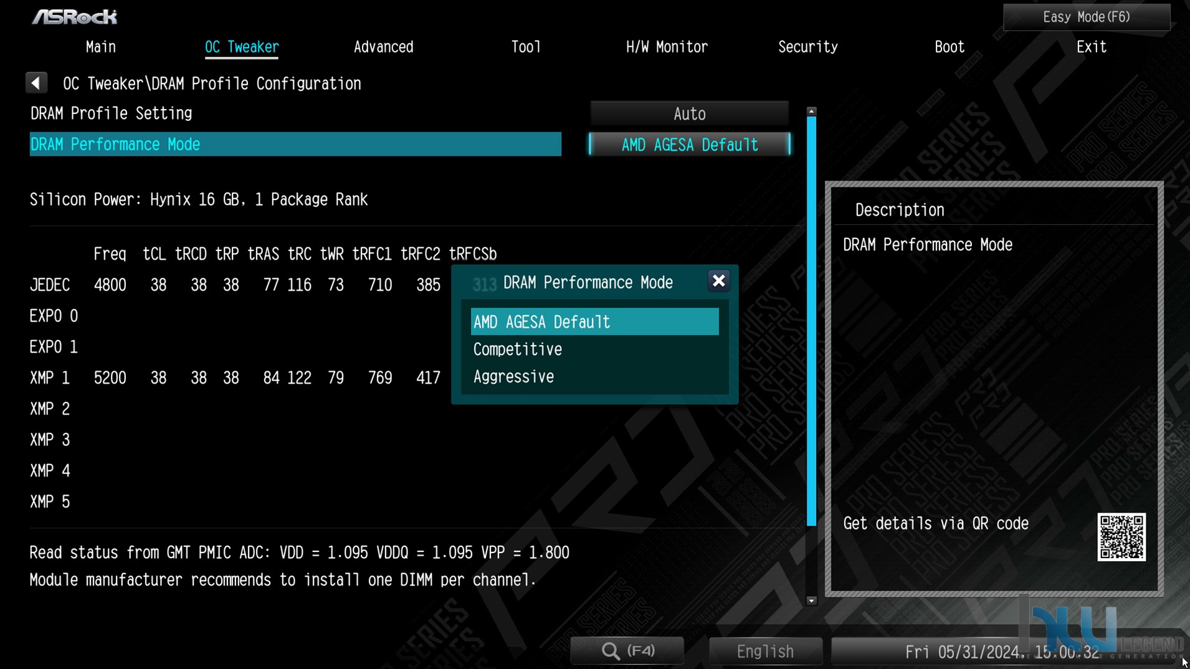Click the tRAS column header

264,254
